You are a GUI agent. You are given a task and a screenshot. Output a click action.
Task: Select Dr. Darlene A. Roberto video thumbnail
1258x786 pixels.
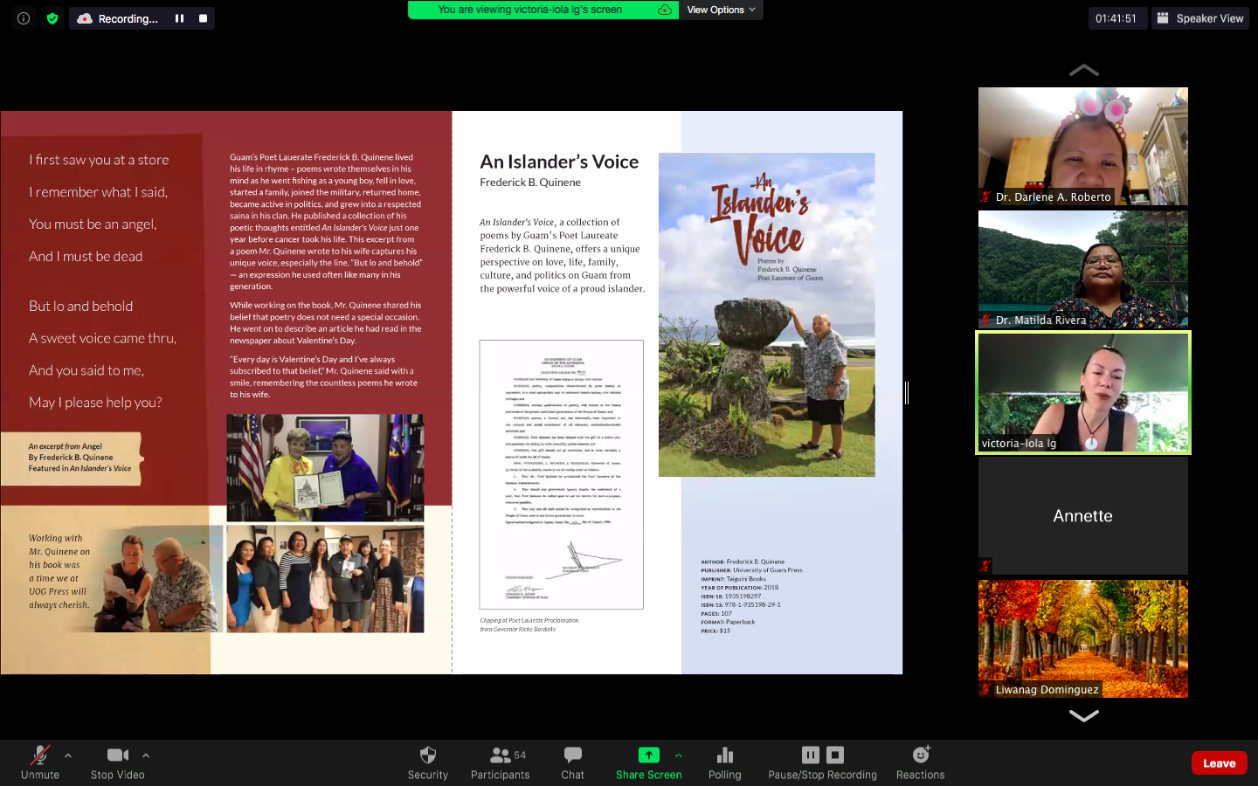(x=1083, y=146)
